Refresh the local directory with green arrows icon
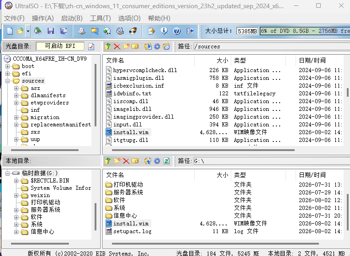Image resolution: width=350 pixels, height=256 pixels. point(166,161)
